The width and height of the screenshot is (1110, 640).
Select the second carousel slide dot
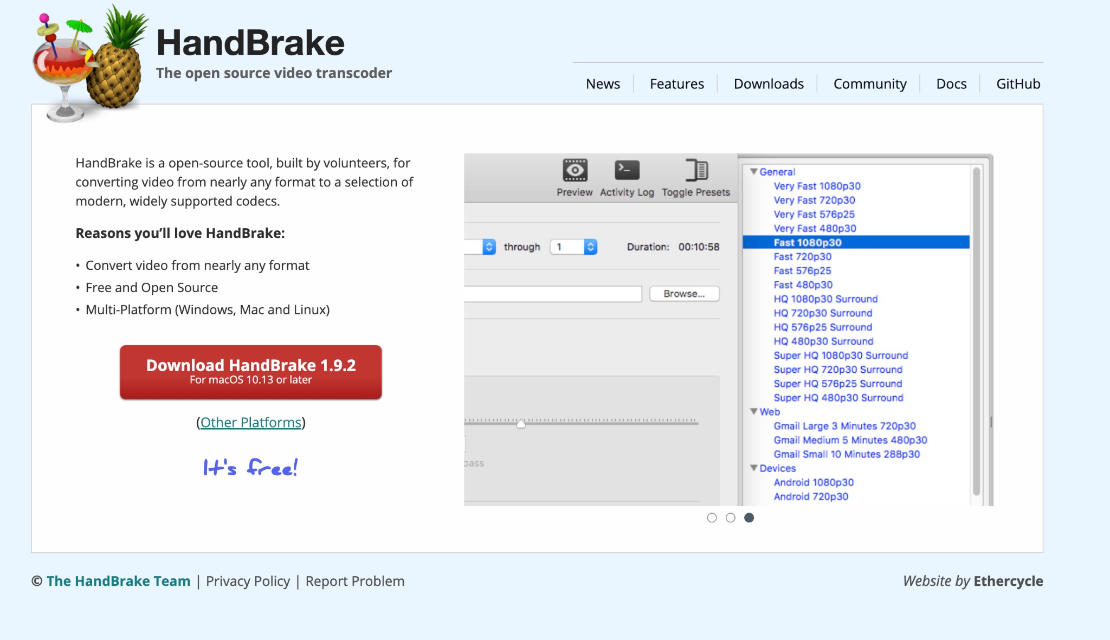pyautogui.click(x=731, y=518)
